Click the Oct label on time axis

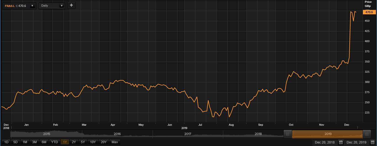tap(291, 125)
